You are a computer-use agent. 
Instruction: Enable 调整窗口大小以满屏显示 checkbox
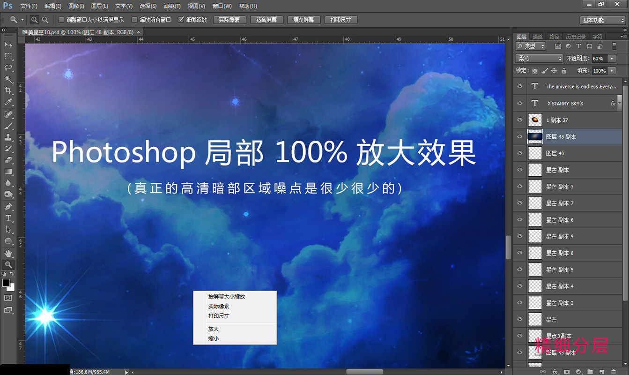[x=61, y=20]
